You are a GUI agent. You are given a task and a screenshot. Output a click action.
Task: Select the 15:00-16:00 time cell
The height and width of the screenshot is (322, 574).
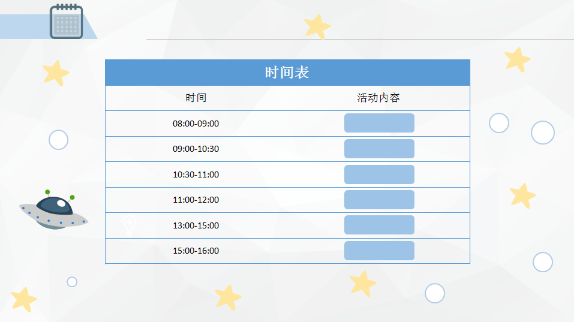point(196,251)
